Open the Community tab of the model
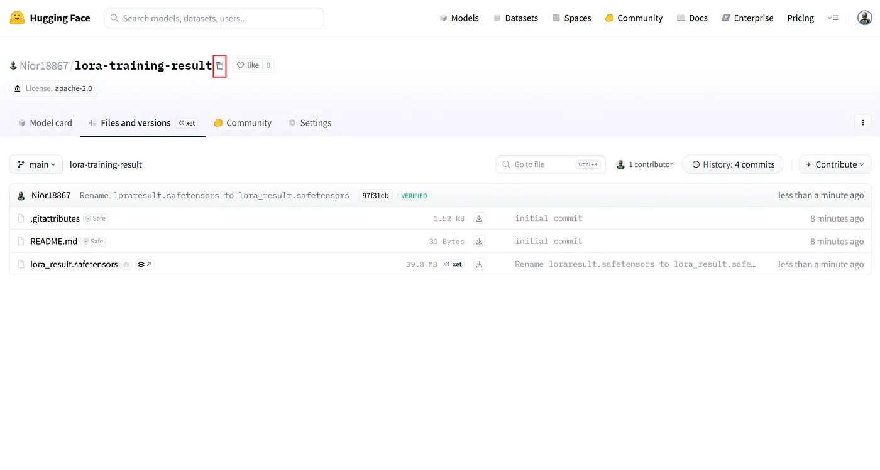880x470 pixels. [243, 123]
